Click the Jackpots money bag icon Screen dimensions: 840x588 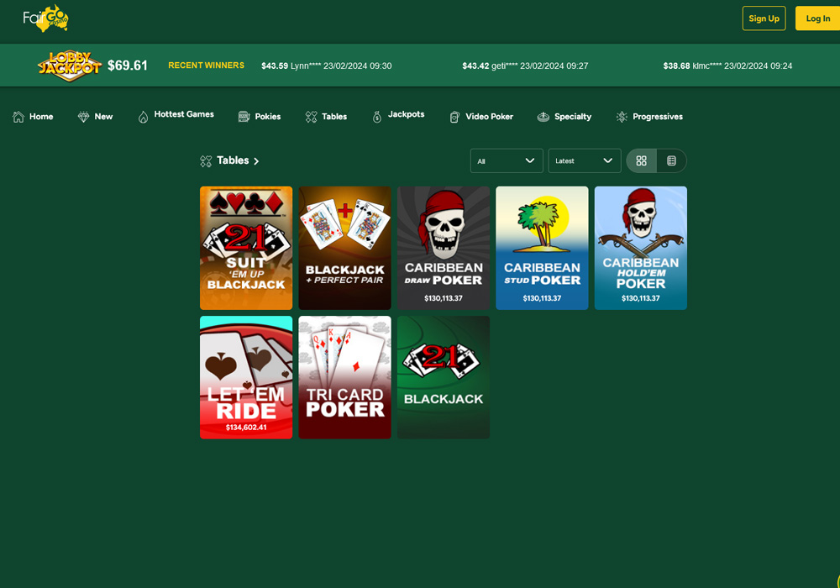[x=377, y=117]
